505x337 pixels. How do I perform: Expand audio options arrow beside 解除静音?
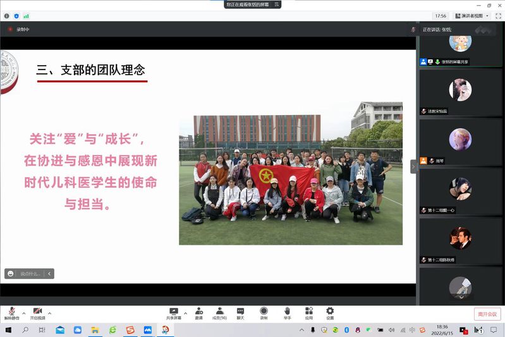tap(24, 312)
